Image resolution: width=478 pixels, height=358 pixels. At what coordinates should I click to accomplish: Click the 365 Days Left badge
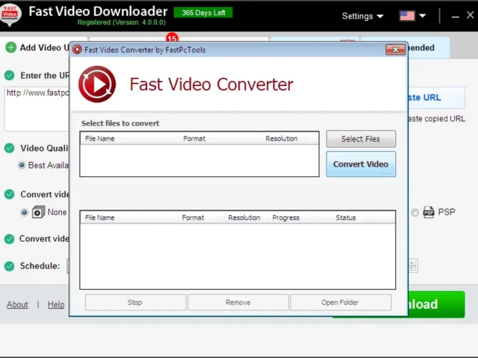click(203, 13)
